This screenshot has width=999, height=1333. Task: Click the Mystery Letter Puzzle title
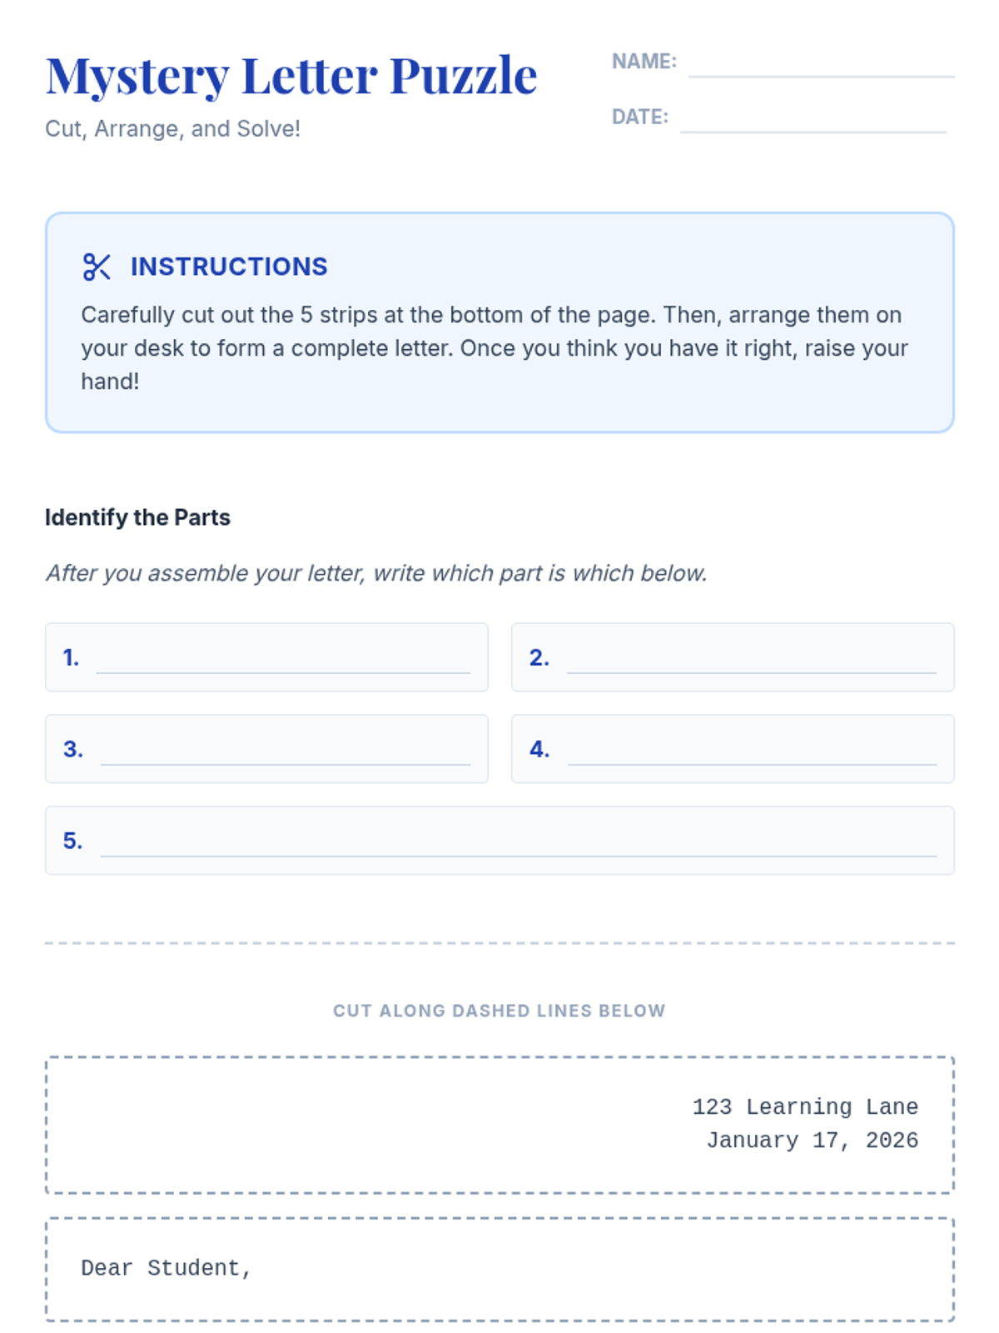(x=291, y=77)
